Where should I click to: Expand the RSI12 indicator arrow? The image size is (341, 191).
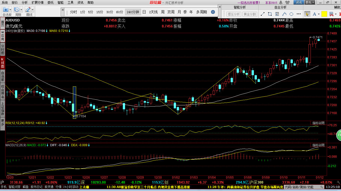pos(46,123)
